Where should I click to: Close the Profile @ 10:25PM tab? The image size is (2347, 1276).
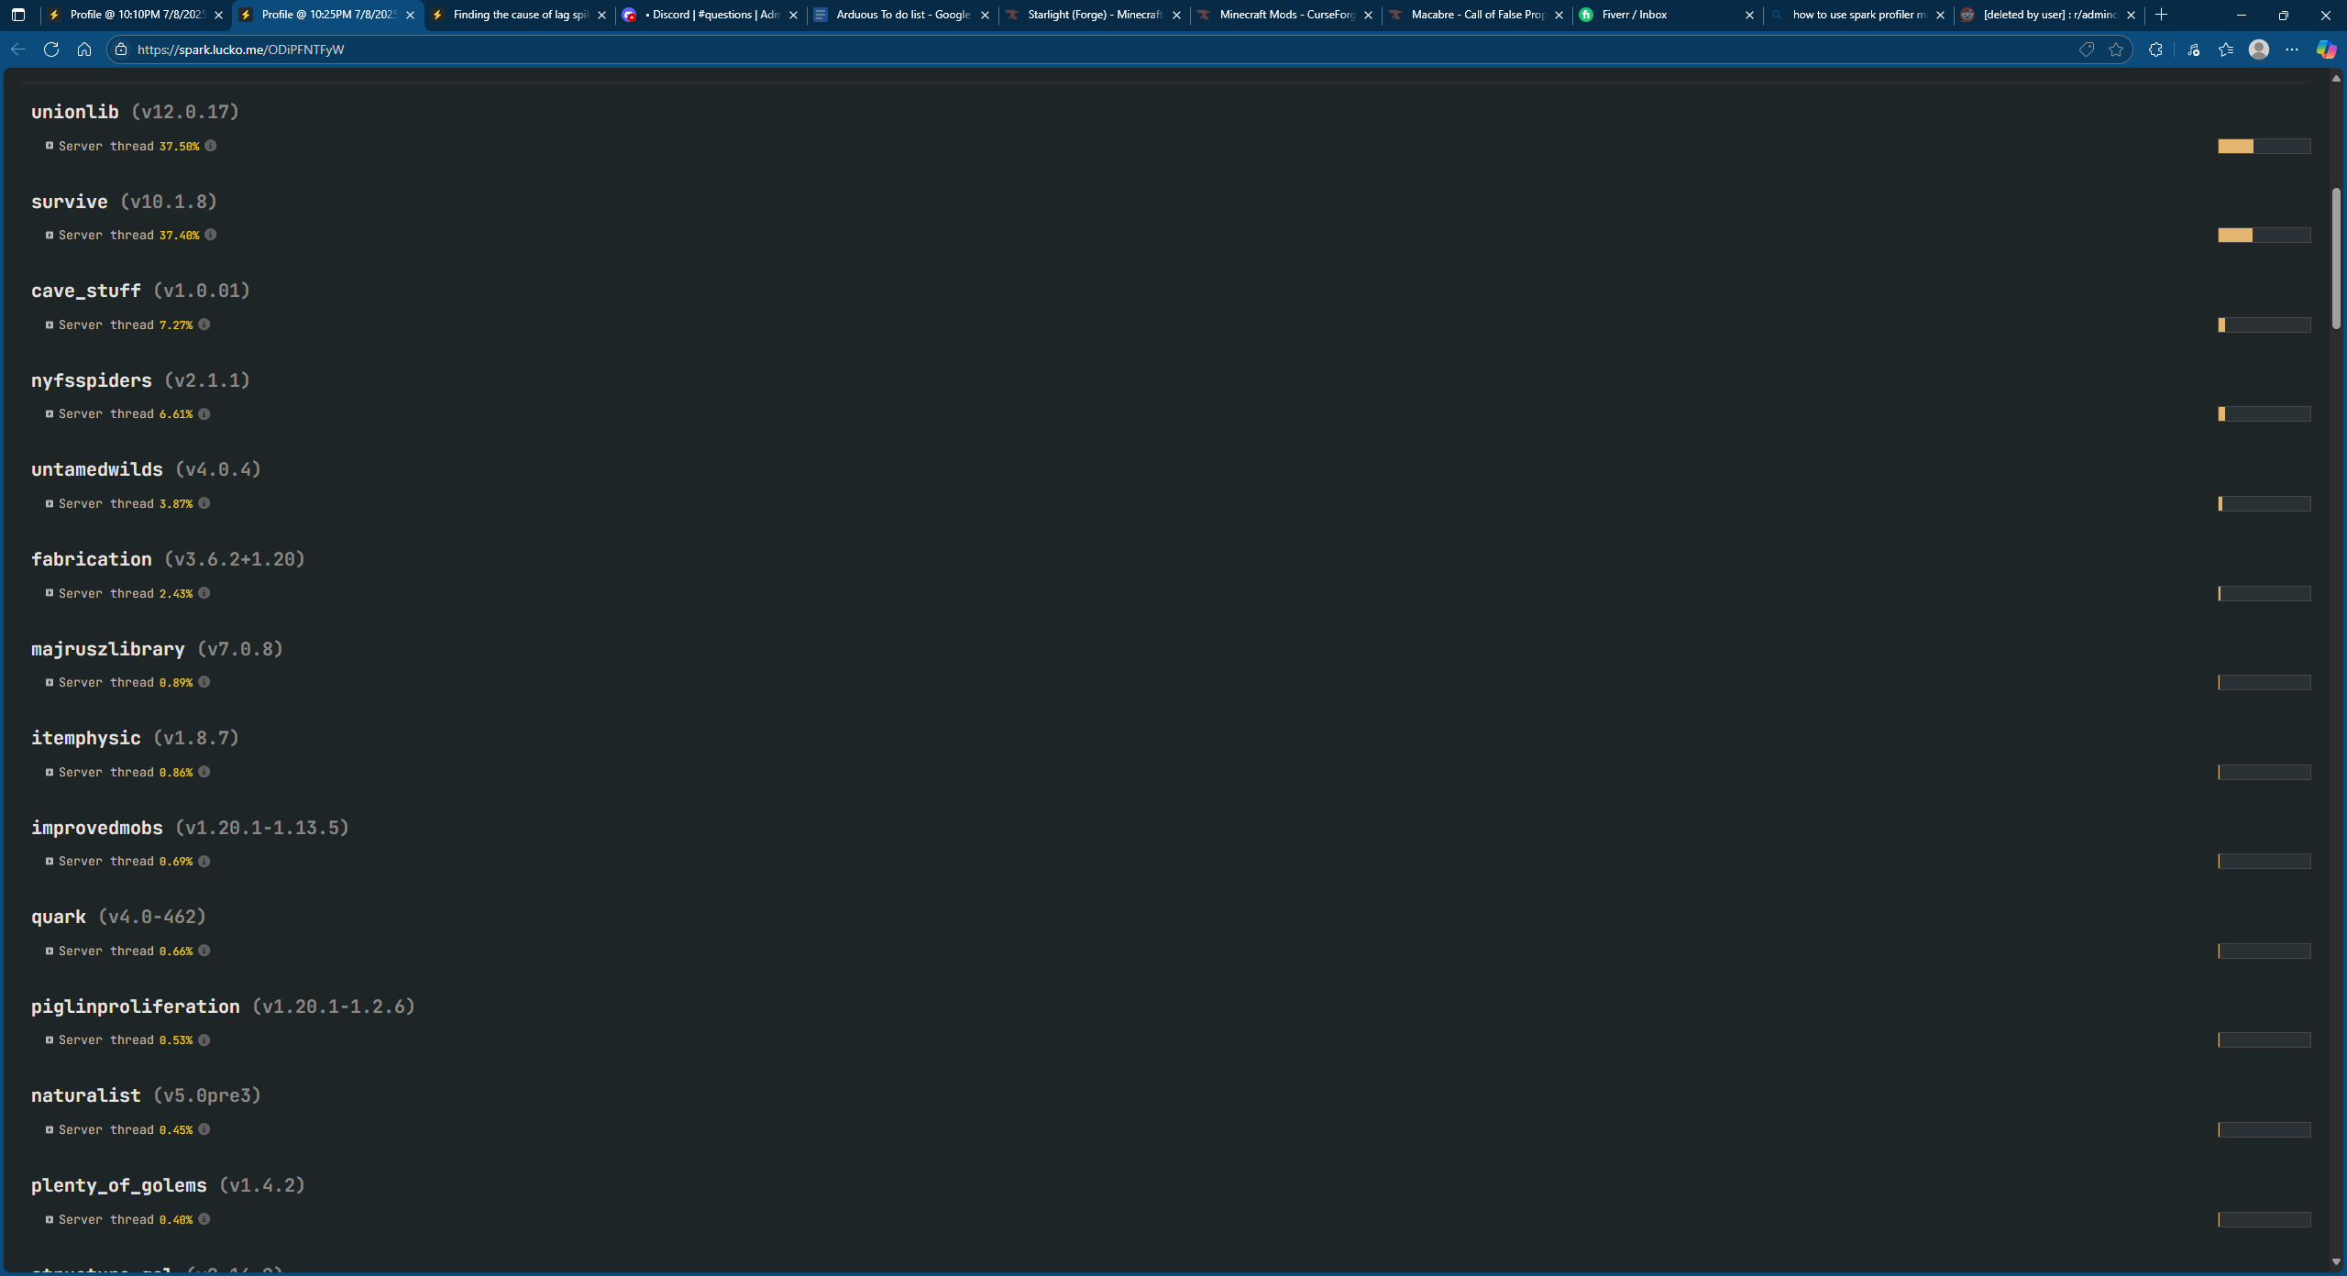(410, 15)
